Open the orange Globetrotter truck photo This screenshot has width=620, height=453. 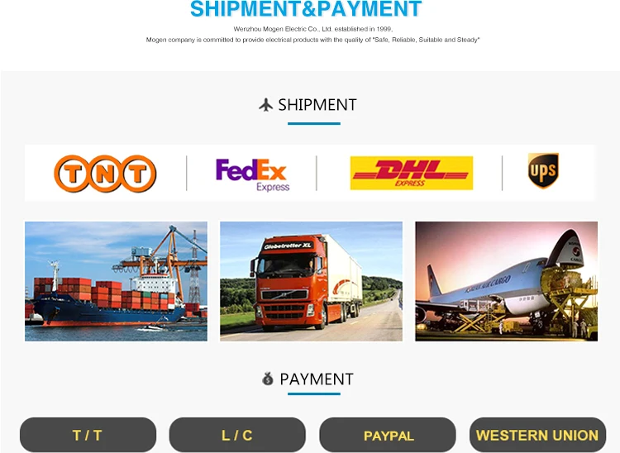pyautogui.click(x=311, y=281)
